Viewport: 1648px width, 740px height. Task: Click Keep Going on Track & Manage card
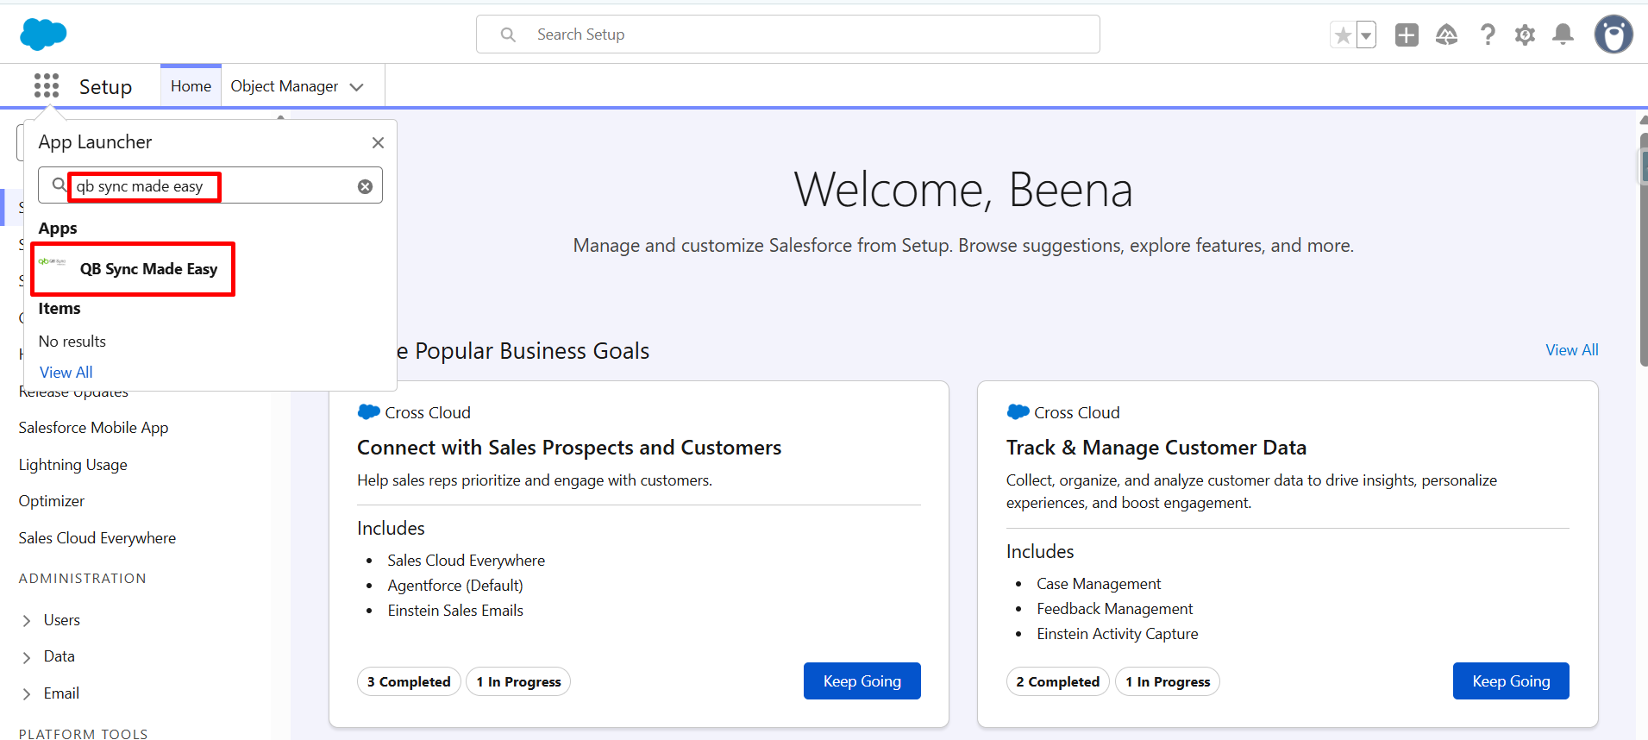(x=1510, y=681)
